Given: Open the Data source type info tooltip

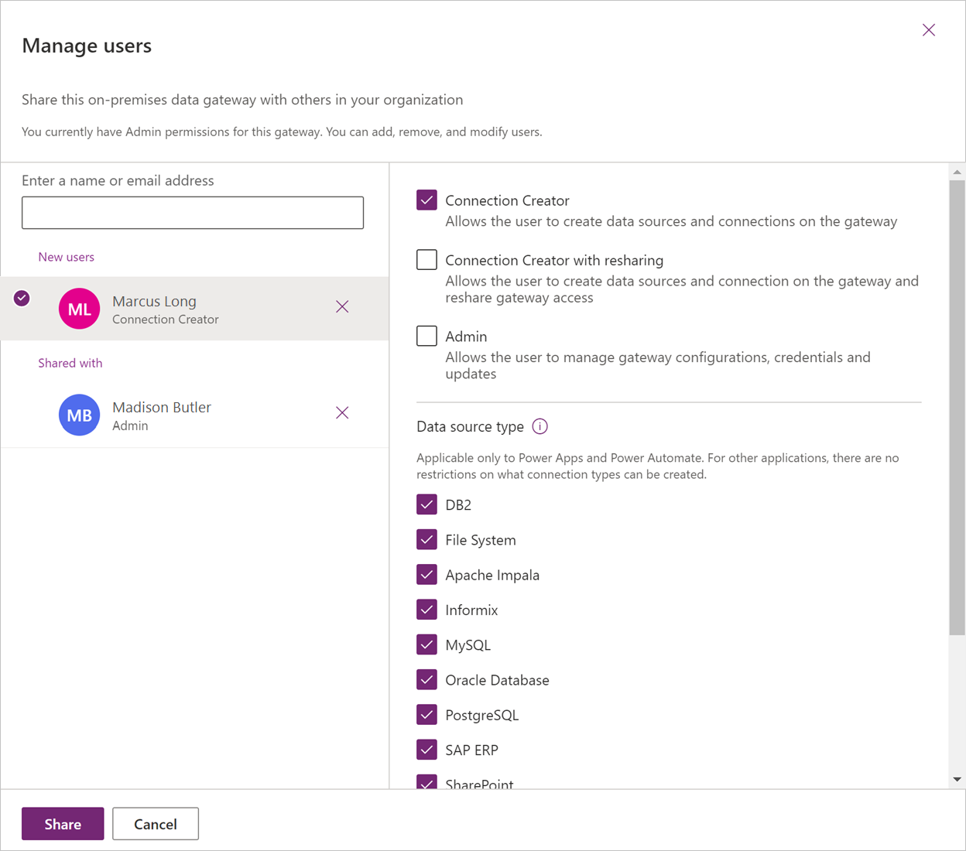Looking at the screenshot, I should point(540,426).
